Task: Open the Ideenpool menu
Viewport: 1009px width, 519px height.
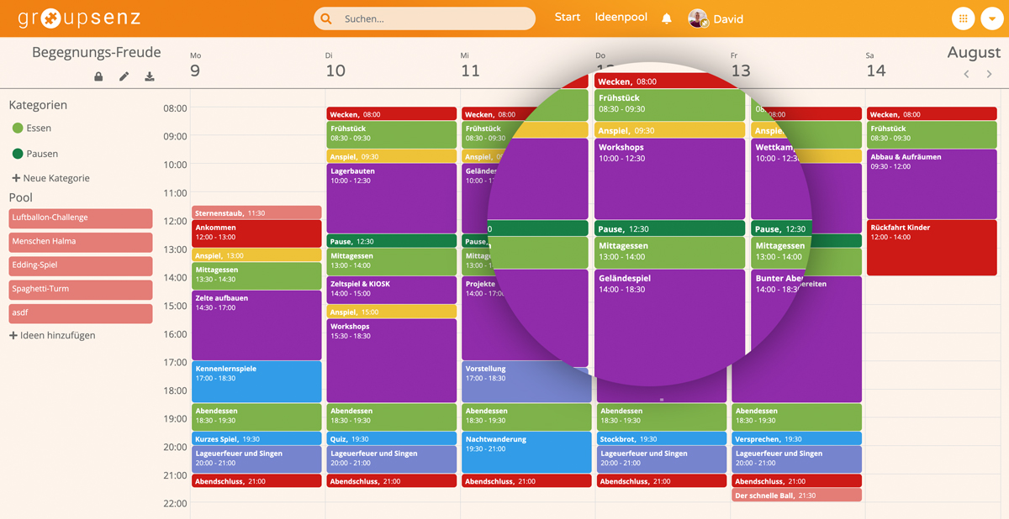Action: [x=621, y=17]
